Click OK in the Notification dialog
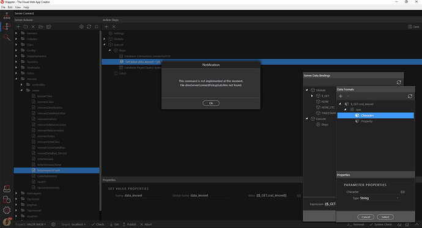This screenshot has height=228, width=422. (x=211, y=103)
